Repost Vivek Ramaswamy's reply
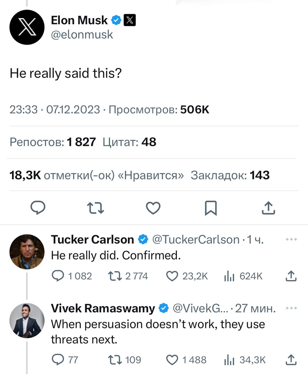The image size is (308, 374). coord(114,360)
